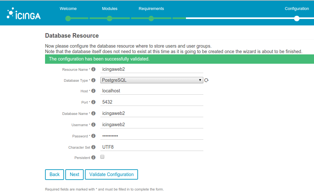This screenshot has width=314, height=196.
Task: Click the Configuration step progress dot
Action: click(x=297, y=18)
